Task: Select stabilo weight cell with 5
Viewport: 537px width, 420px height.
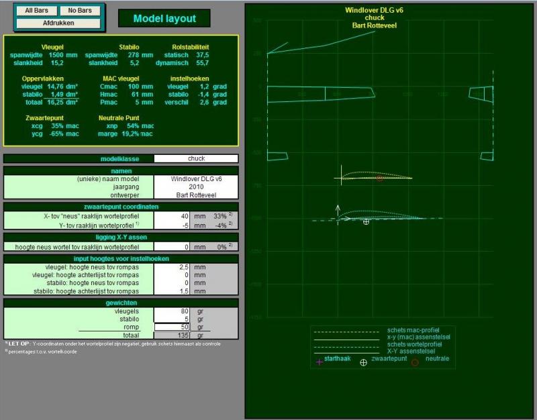Action: click(x=172, y=319)
